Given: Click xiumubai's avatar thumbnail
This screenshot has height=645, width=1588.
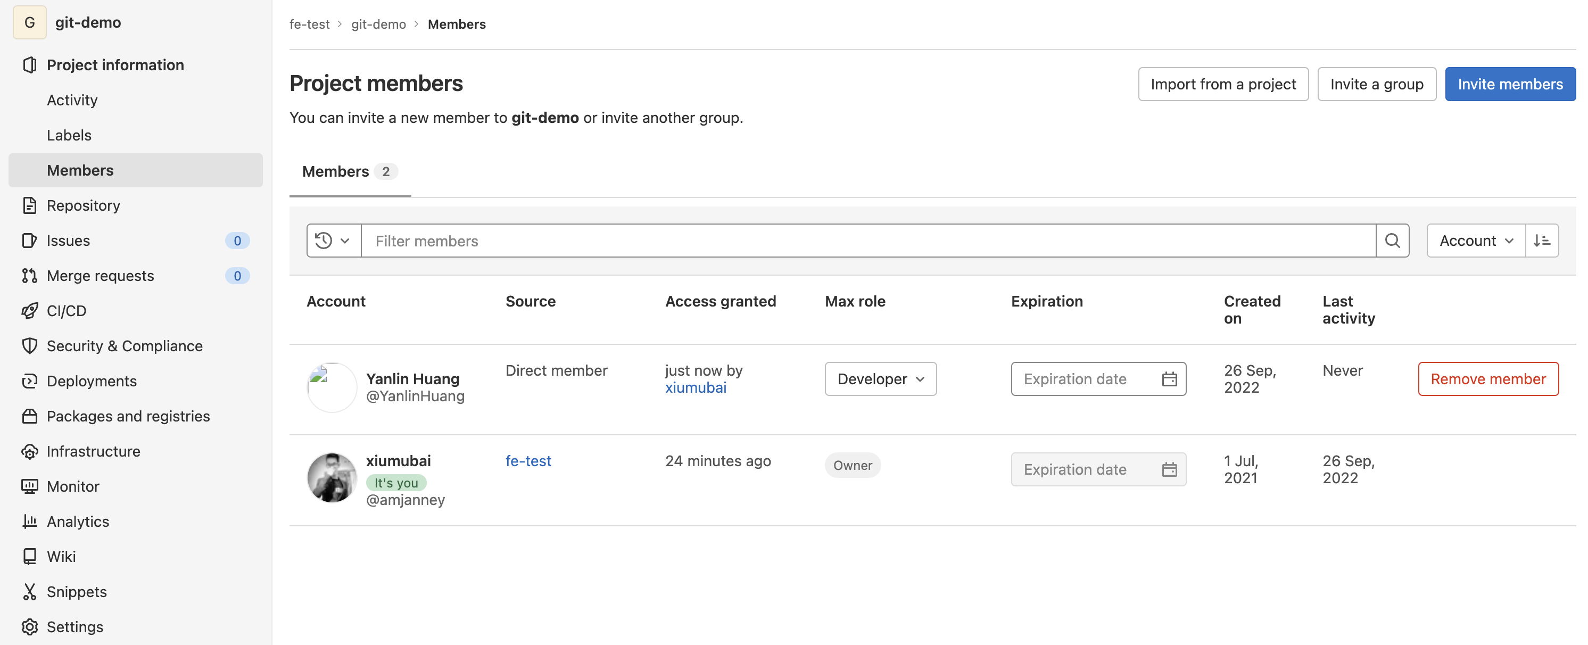Looking at the screenshot, I should [x=332, y=478].
